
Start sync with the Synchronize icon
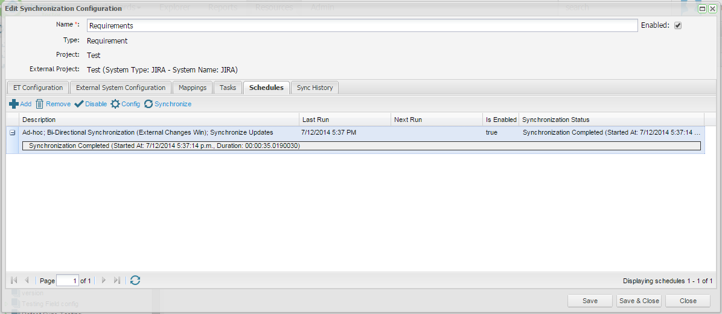point(149,104)
